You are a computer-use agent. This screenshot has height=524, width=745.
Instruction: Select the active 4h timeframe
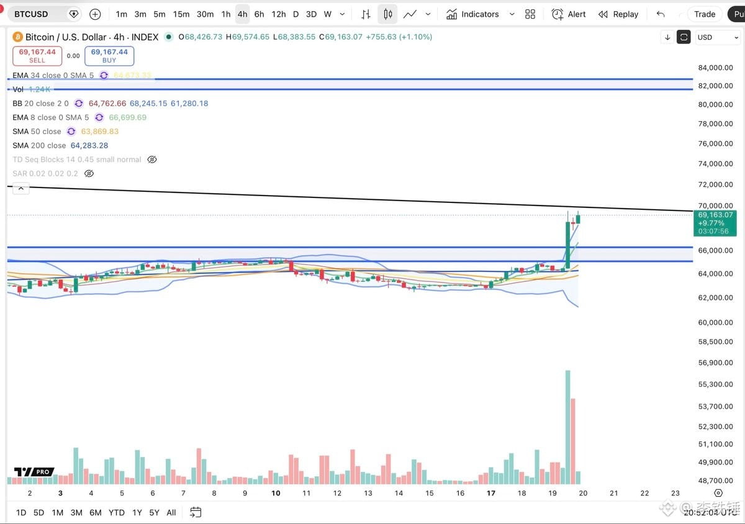[x=242, y=14]
